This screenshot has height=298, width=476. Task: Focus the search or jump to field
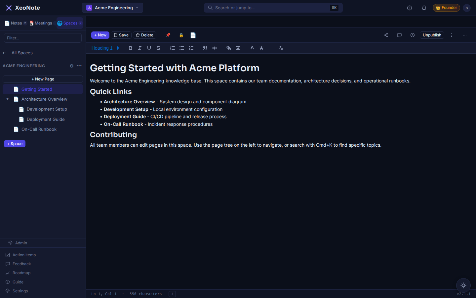coord(273,8)
